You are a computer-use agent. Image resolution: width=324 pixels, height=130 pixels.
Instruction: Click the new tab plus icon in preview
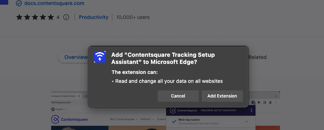coord(86,96)
